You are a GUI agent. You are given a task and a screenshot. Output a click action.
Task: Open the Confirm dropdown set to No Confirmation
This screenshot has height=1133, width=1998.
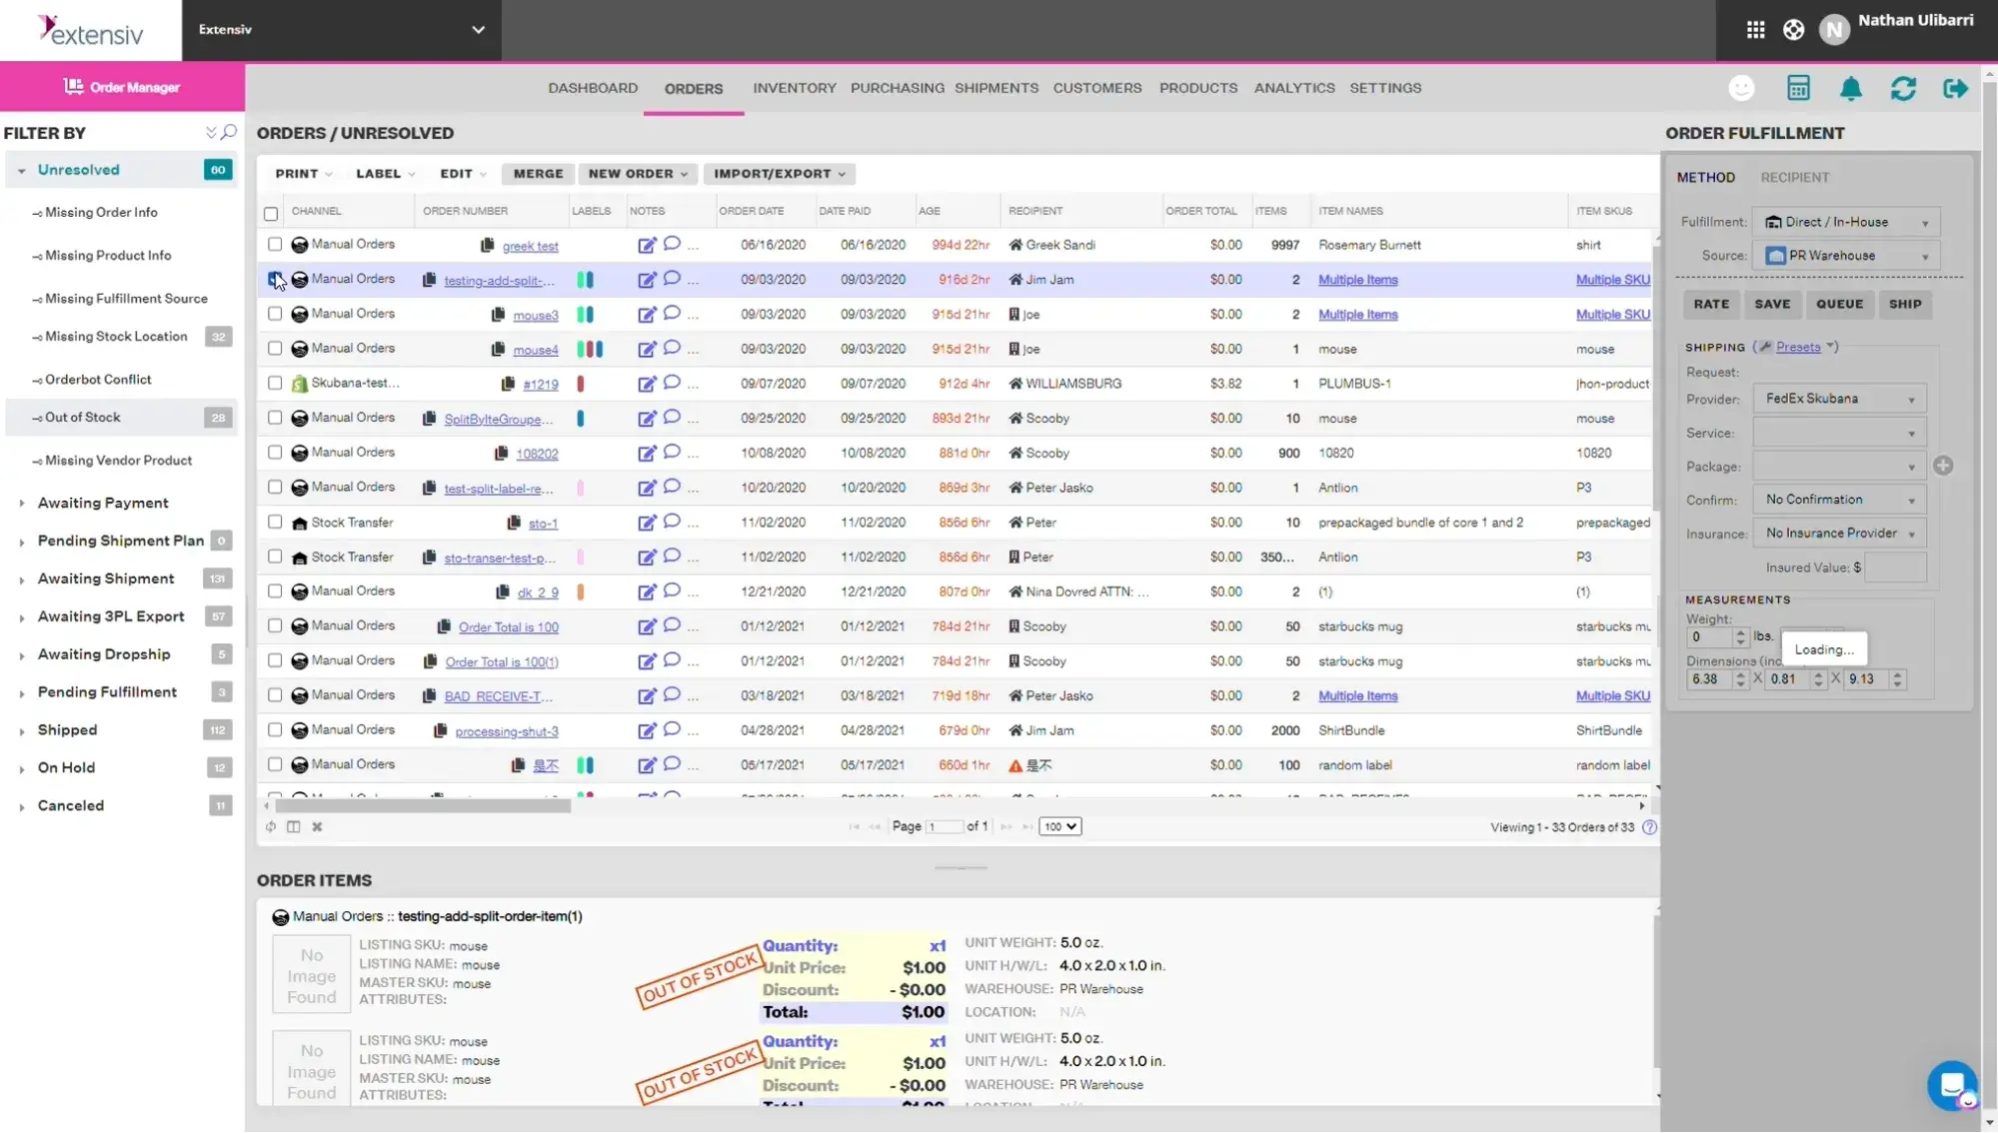[1838, 499]
